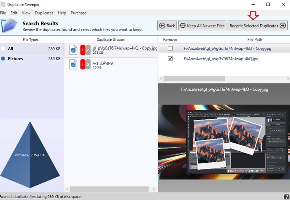Click red badge 1 in first duplicate group

(x=83, y=50)
